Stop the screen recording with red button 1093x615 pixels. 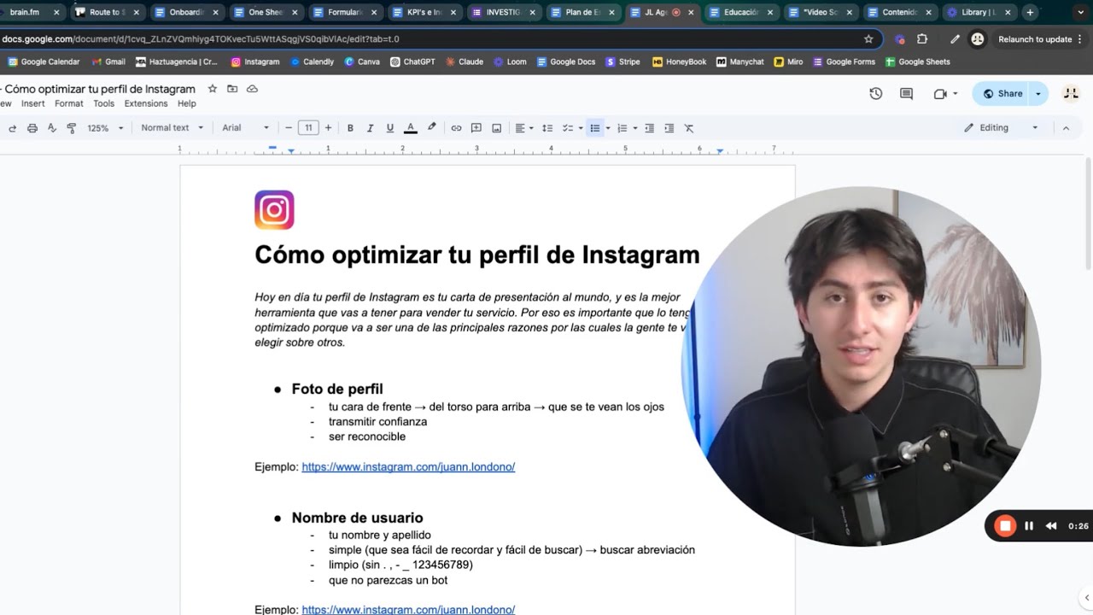tap(1006, 526)
